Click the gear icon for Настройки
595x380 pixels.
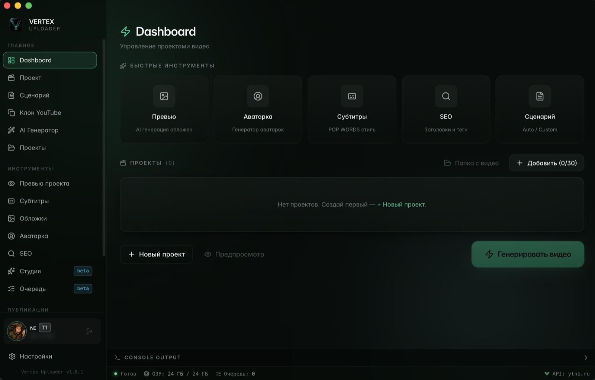coord(12,356)
